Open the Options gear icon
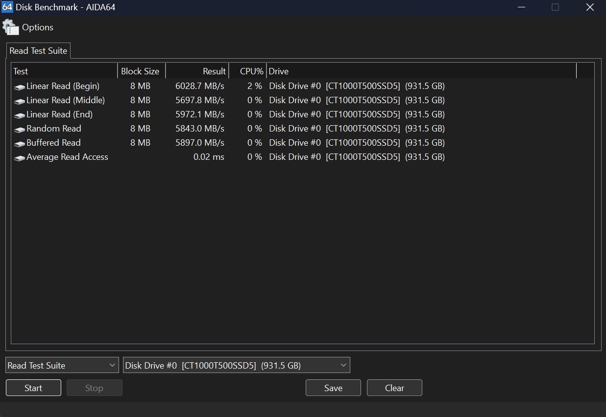Viewport: 606px width, 417px height. [11, 27]
